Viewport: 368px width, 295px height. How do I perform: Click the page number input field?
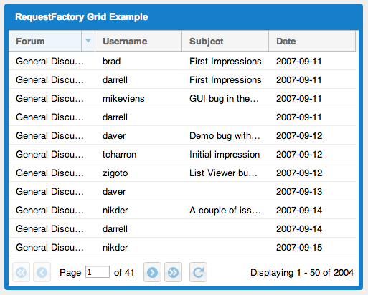point(98,272)
